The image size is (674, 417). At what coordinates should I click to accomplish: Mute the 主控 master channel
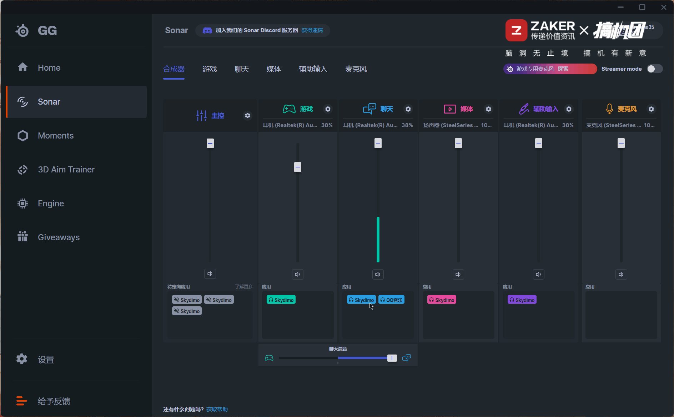pos(210,274)
